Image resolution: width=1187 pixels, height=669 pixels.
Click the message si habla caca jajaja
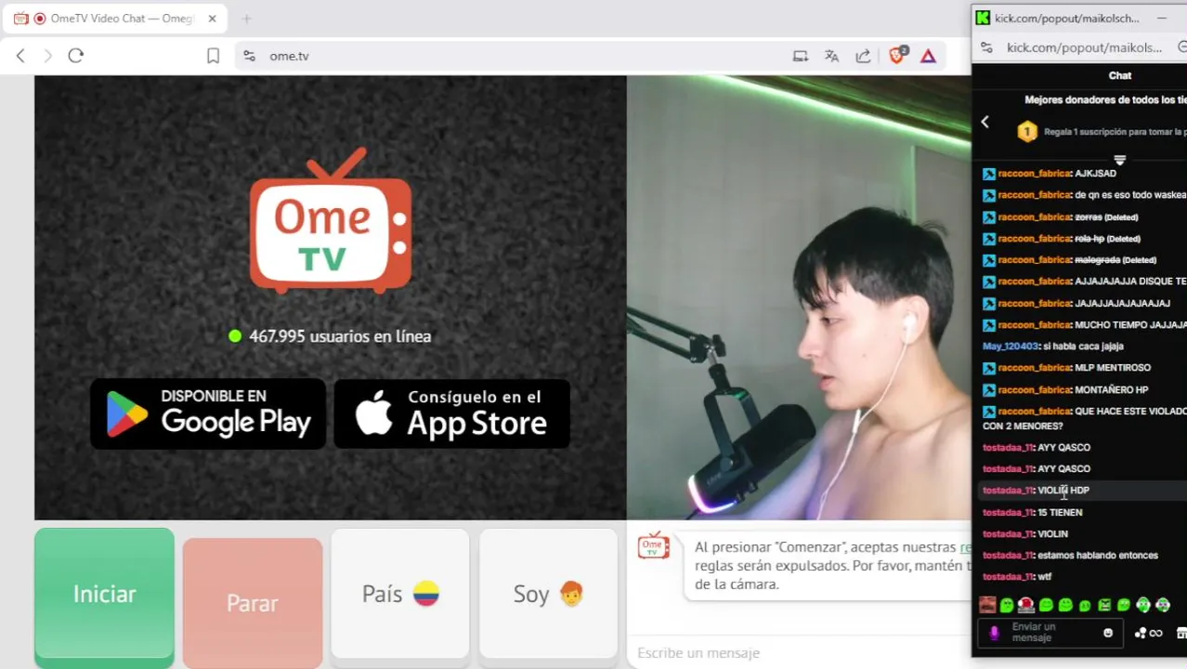point(1084,347)
